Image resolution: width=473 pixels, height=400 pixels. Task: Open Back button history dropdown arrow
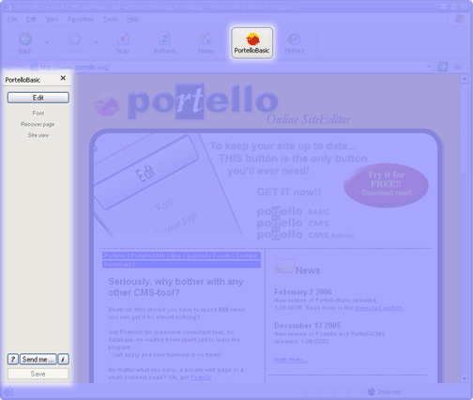pos(47,42)
